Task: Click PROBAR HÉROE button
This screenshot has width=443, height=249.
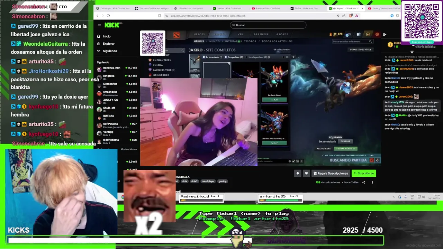Action: (345, 149)
